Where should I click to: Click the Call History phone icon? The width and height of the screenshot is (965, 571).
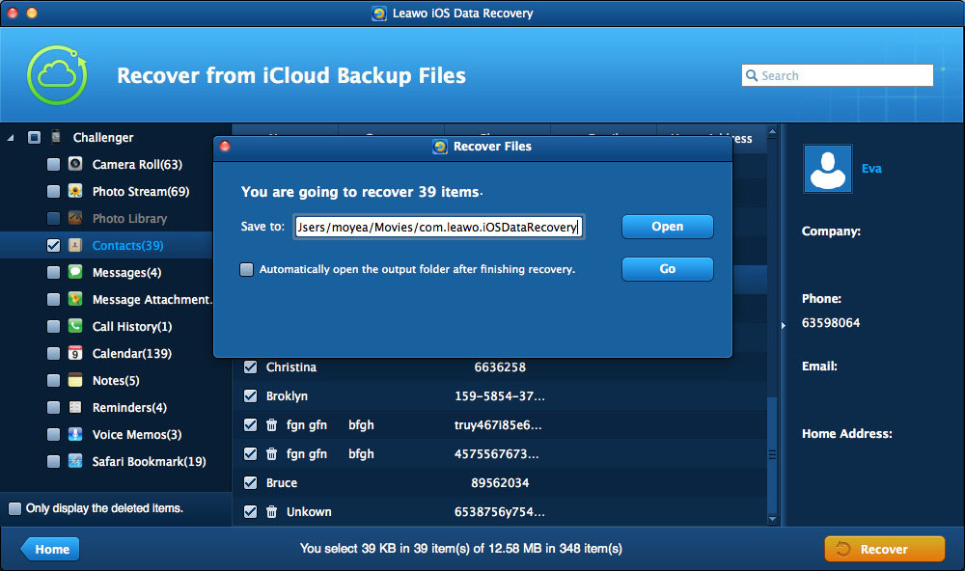pyautogui.click(x=75, y=327)
